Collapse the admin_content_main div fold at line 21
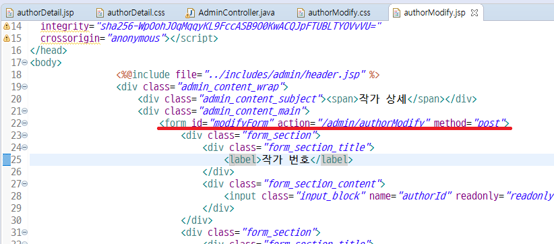Viewport: 554px width, 244px height. point(25,111)
